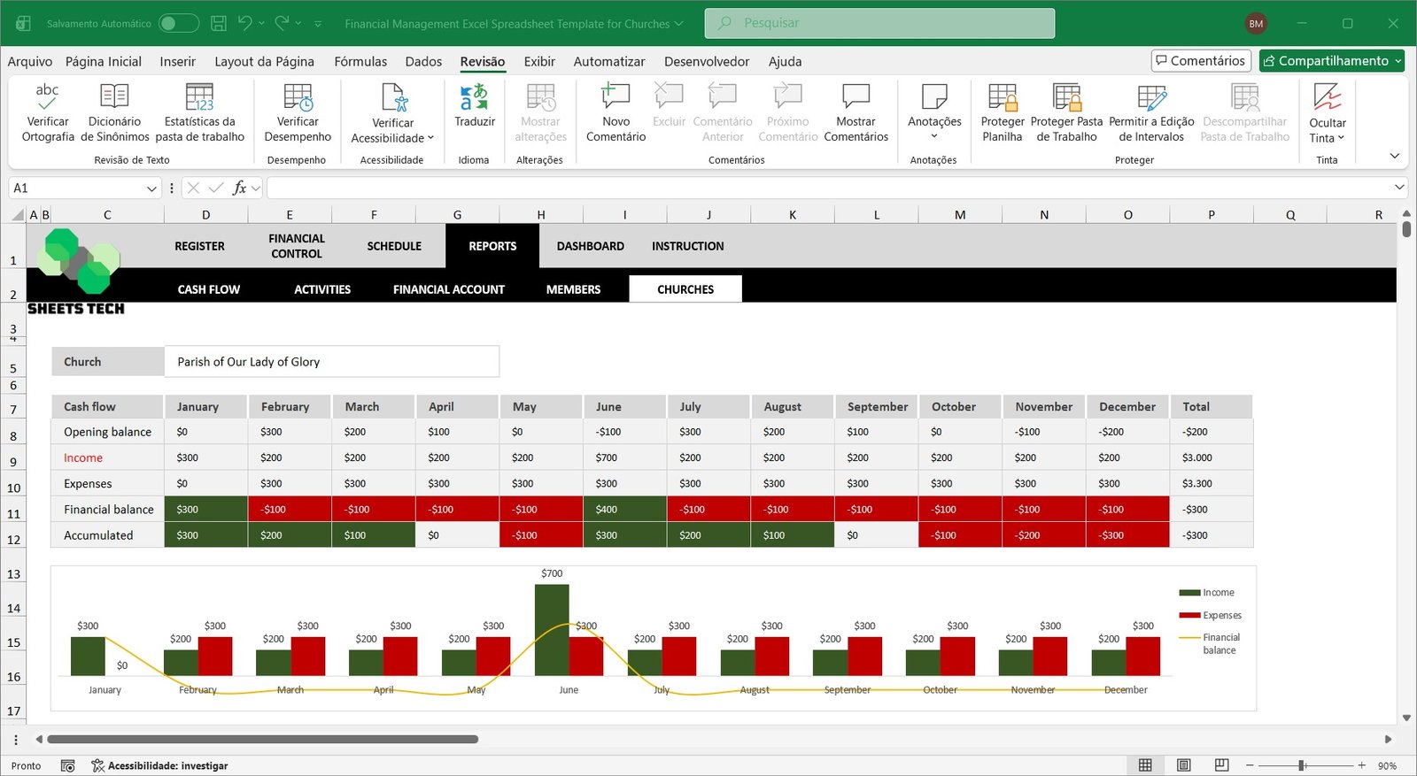The height and width of the screenshot is (776, 1417).
Task: Open Dicionário de Sinônimos thesaurus
Action: pos(114,97)
